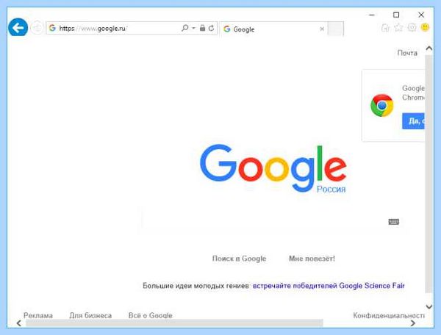Open the Всё о Google footer link
Image resolution: width=441 pixels, height=335 pixels.
(x=150, y=315)
